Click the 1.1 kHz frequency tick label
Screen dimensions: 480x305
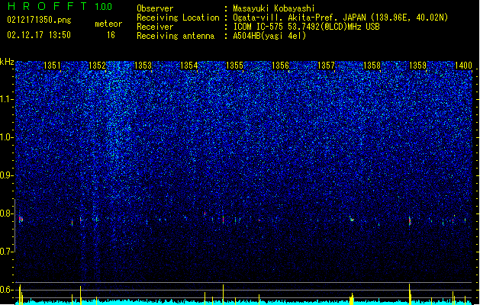click(x=7, y=99)
